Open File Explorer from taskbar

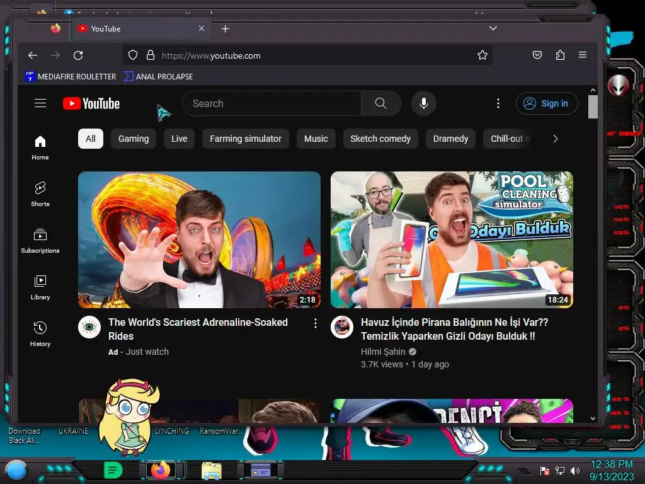click(x=212, y=471)
